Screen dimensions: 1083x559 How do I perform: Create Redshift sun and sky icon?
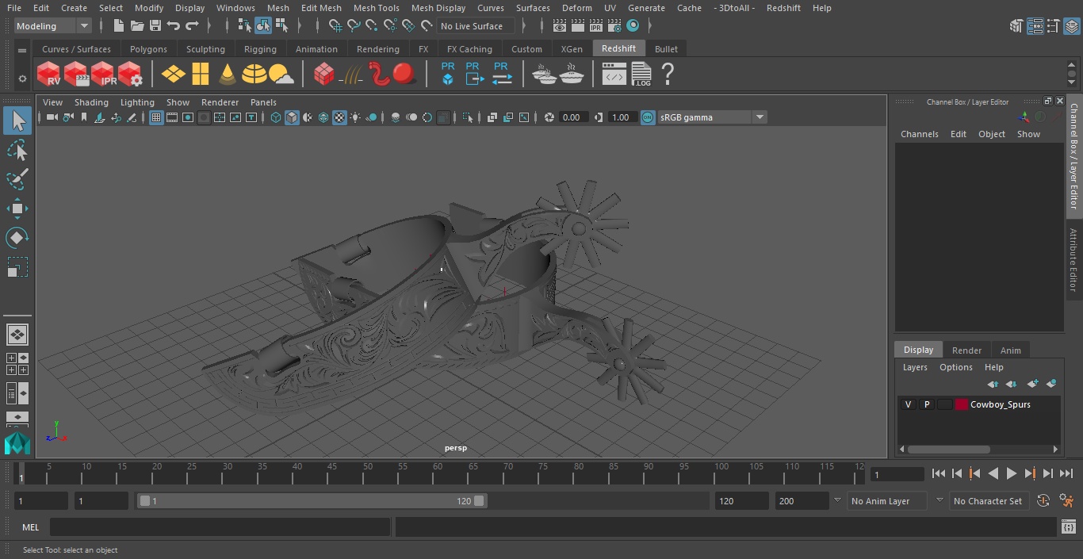[281, 75]
